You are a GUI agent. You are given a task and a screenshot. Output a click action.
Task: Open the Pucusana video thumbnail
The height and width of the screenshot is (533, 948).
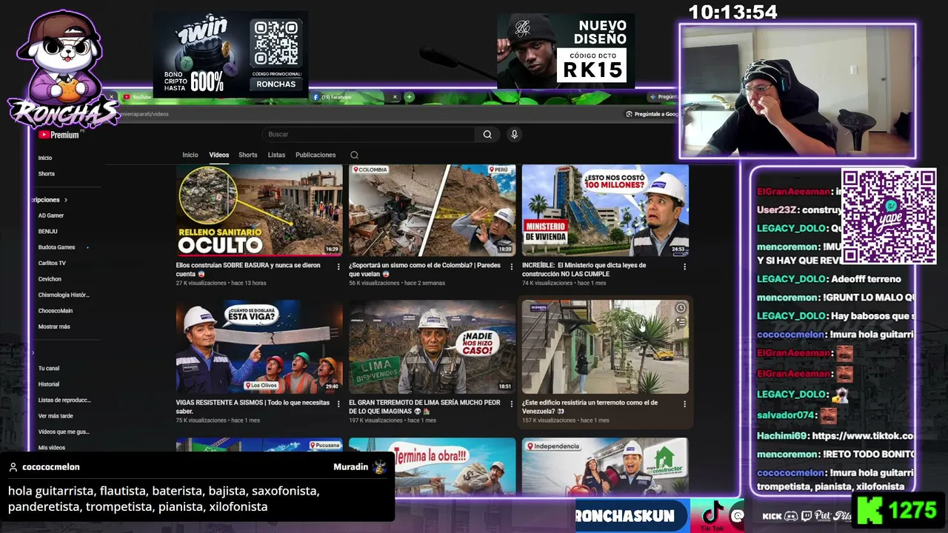coord(259,466)
